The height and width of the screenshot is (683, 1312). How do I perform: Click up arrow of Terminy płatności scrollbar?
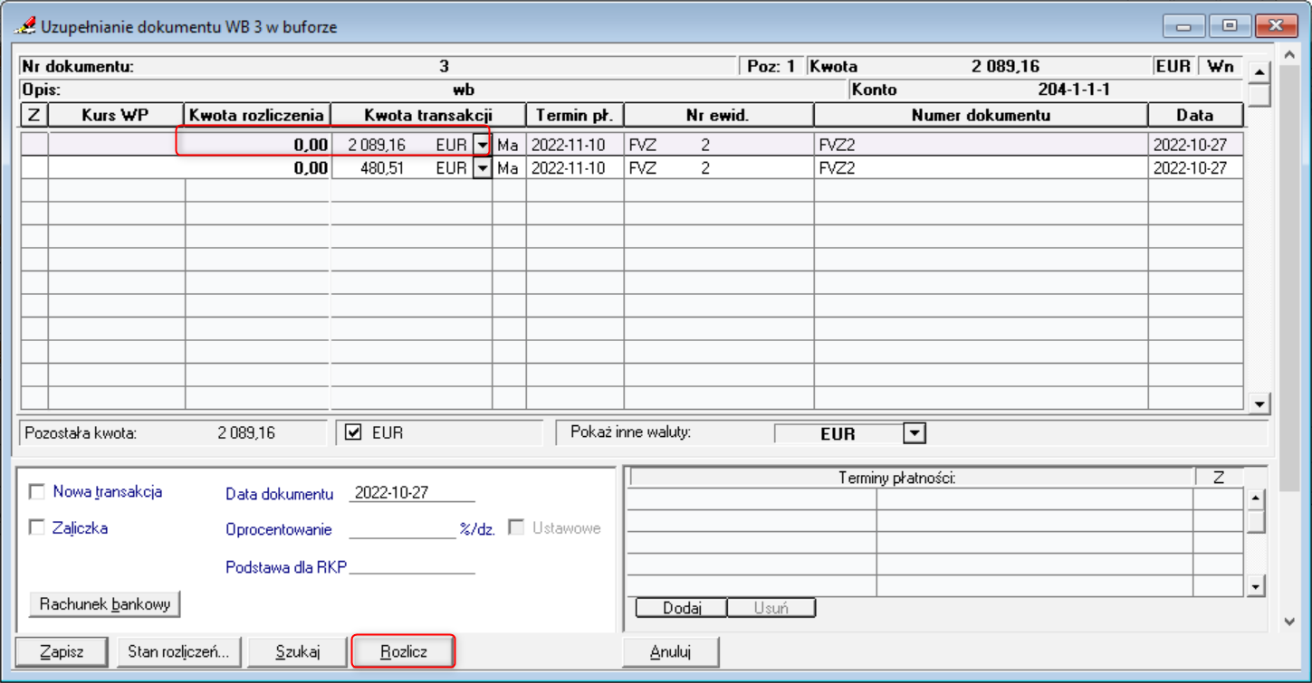(x=1256, y=499)
